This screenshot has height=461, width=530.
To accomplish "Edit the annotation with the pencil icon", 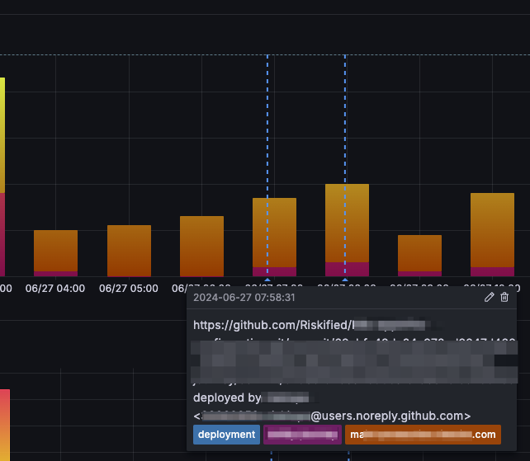I will (489, 297).
